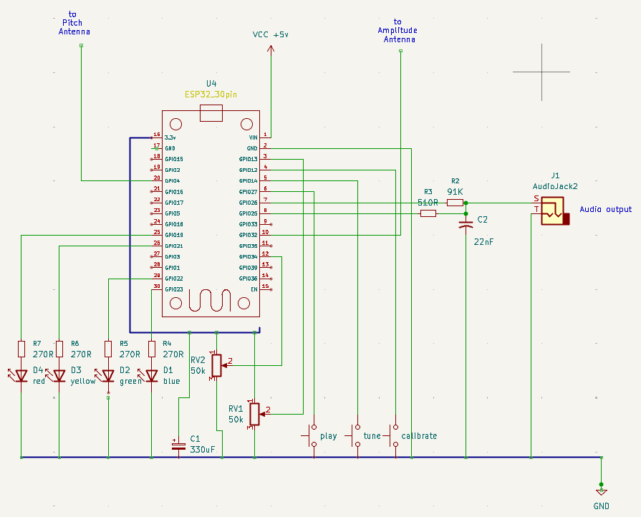Image resolution: width=641 pixels, height=517 pixels.
Task: Click the GPIO21 pin label
Action: click(x=174, y=246)
